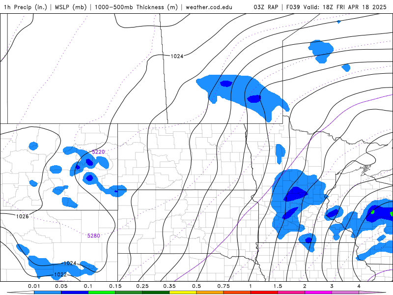
Task: Click the '0.75' color bar value
Action: pyautogui.click(x=224, y=286)
